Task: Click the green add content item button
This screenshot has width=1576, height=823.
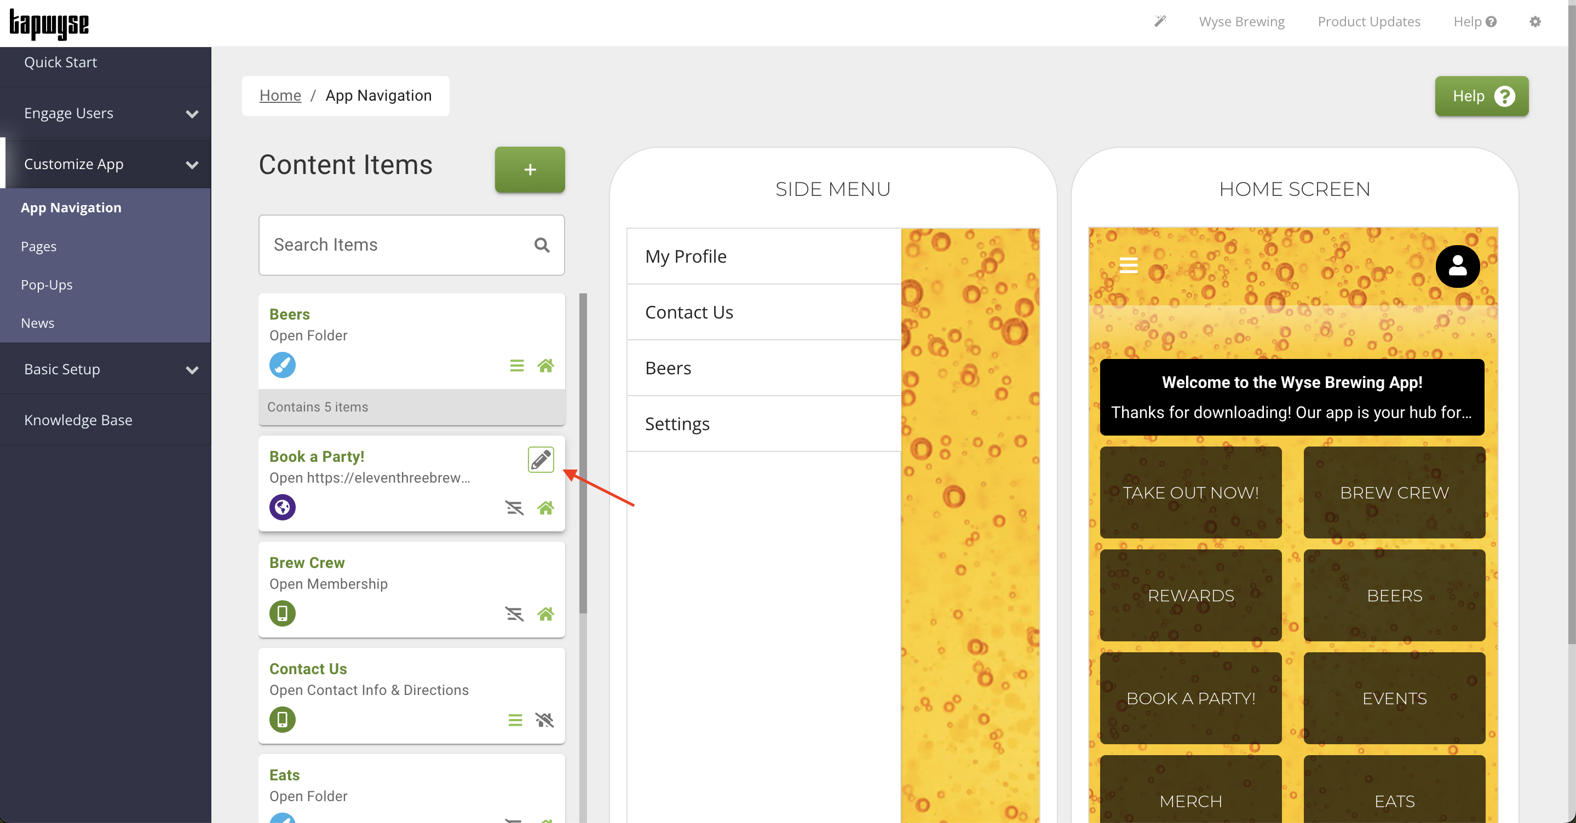Action: tap(529, 170)
